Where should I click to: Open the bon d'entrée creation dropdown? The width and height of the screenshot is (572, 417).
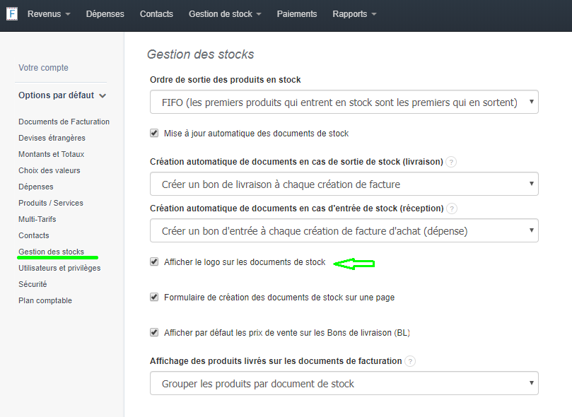tap(344, 231)
